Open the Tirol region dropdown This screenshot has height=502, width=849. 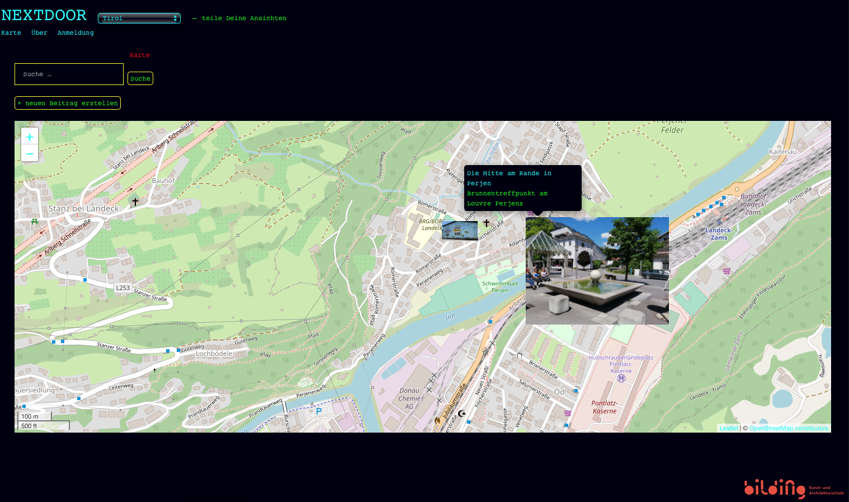click(139, 18)
